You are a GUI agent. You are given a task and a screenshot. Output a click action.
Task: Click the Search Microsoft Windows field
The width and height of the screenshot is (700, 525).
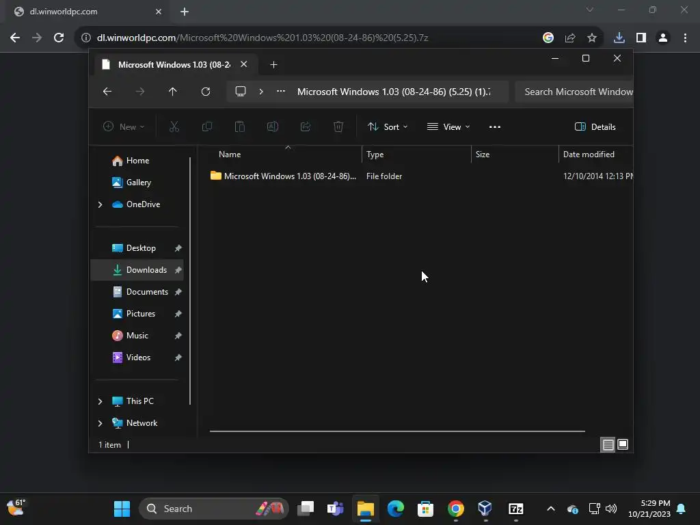(x=574, y=92)
